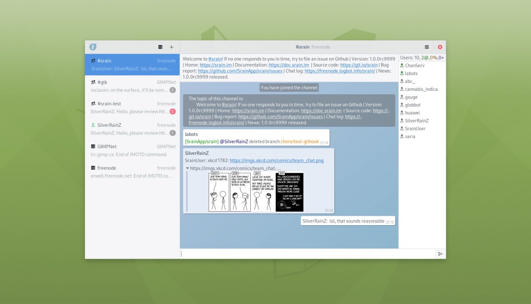Click the unread badge on #srain-test

[x=173, y=111]
